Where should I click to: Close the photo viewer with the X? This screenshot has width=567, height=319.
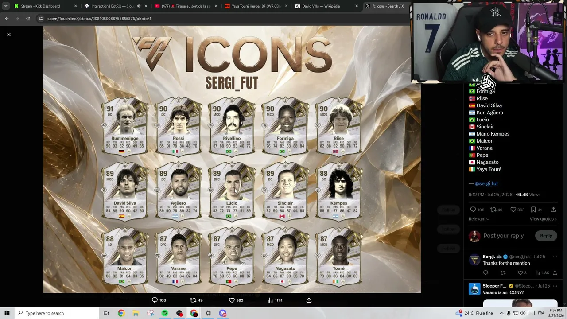point(8,35)
